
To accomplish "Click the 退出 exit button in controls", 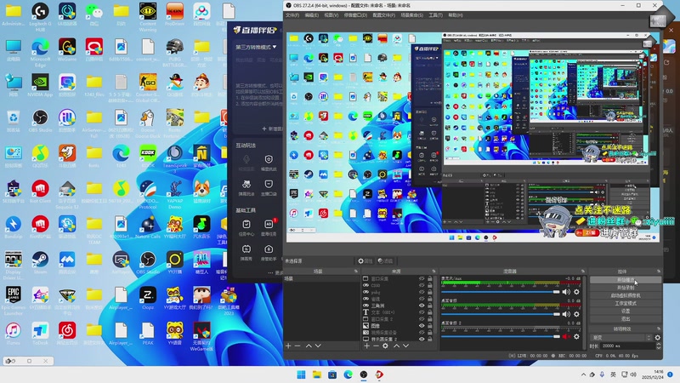I will [x=626, y=319].
